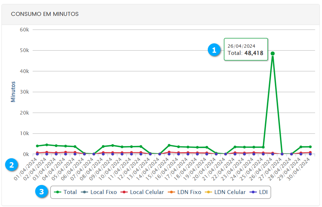Click the blue badge numbered 2
This screenshot has width=322, height=207.
pyautogui.click(x=12, y=165)
